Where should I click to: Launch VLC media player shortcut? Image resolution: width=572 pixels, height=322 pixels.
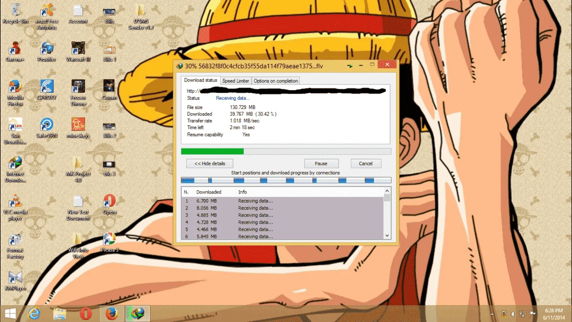pyautogui.click(x=15, y=207)
